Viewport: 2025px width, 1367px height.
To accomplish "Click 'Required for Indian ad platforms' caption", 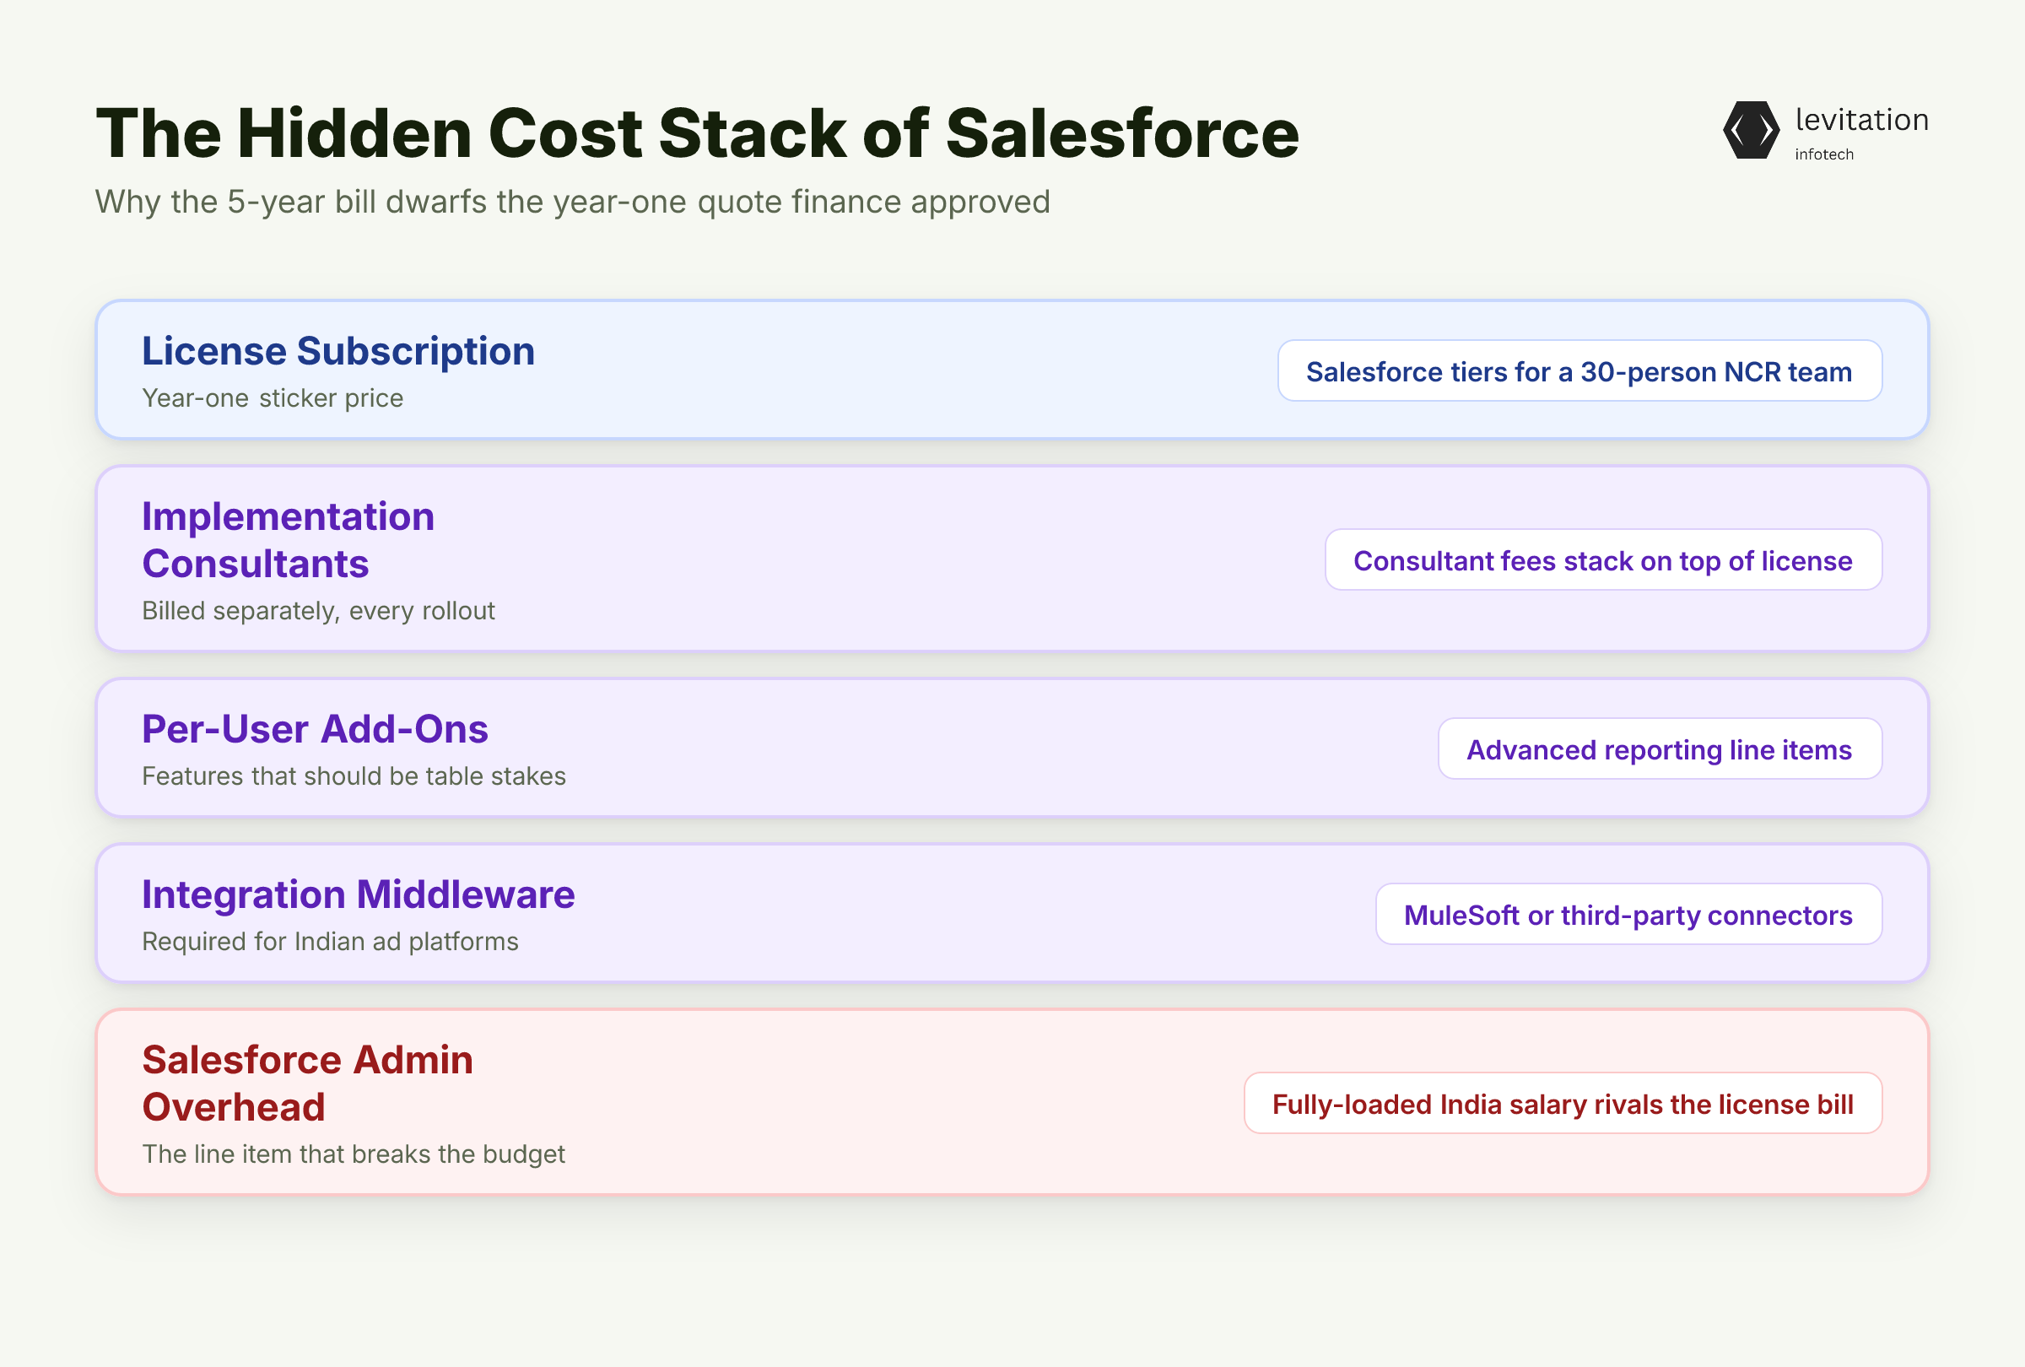I will point(330,942).
